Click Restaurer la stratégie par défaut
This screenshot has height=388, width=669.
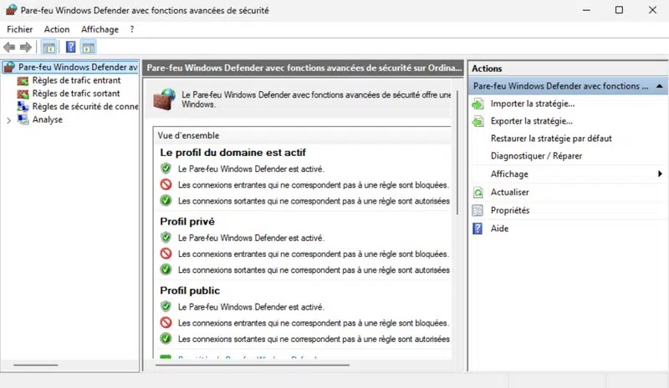(551, 139)
